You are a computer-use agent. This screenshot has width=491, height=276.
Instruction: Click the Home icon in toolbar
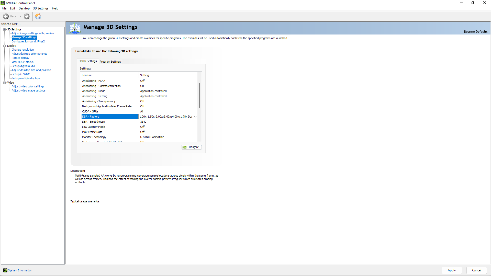click(38, 16)
